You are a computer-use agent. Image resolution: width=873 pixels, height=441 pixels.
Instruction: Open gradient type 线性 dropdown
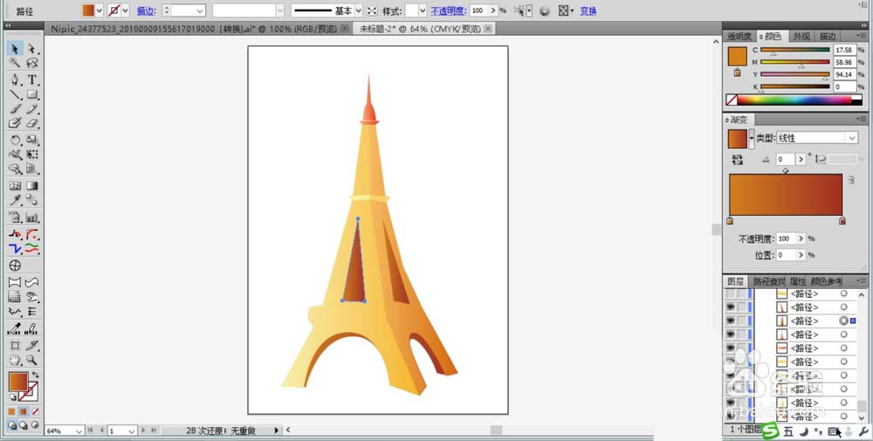click(x=852, y=137)
